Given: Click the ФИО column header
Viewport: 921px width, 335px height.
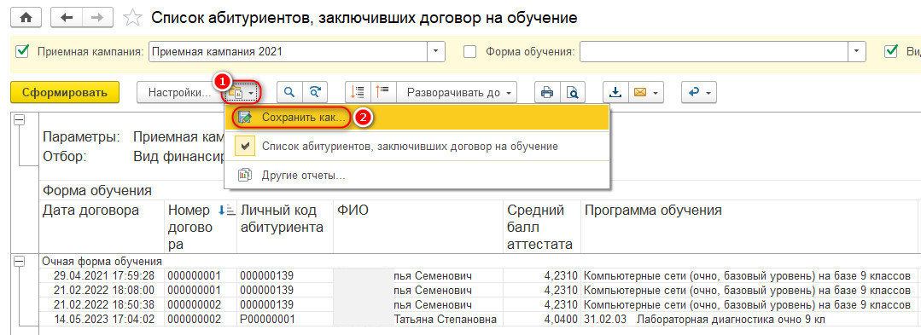Looking at the screenshot, I should [x=418, y=226].
